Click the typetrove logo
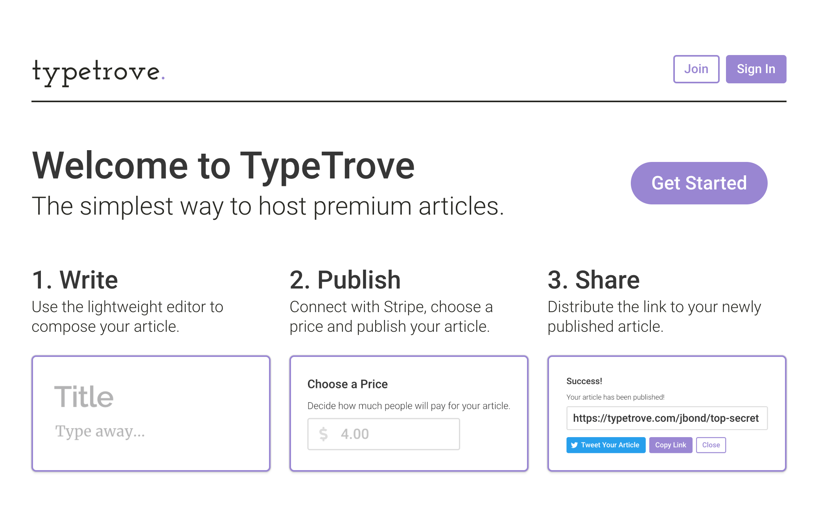 pyautogui.click(x=98, y=72)
